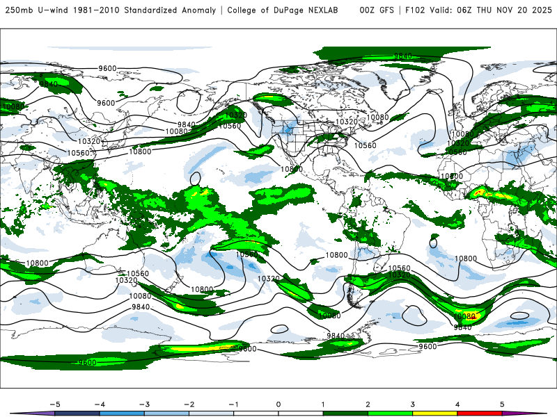
Task: Select the "Valid: 06Z THU NOV 20 2025" text
Action: click(x=491, y=10)
